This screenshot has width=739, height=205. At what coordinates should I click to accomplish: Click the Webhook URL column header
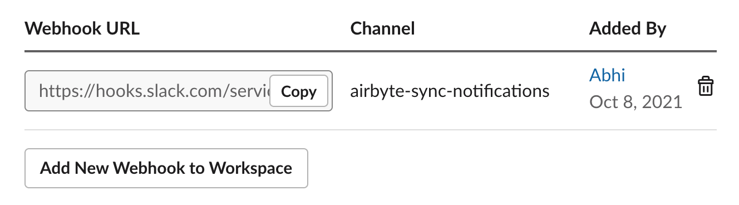coord(82,29)
